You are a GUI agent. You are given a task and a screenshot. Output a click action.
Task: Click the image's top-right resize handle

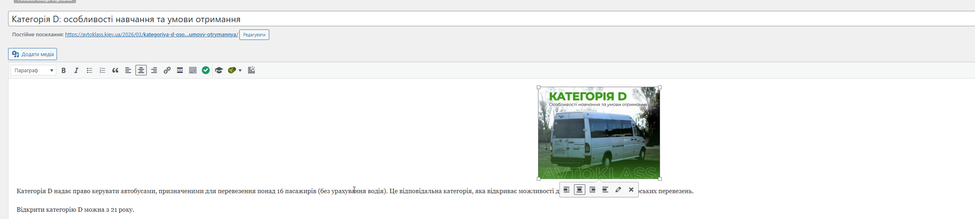tap(660, 88)
